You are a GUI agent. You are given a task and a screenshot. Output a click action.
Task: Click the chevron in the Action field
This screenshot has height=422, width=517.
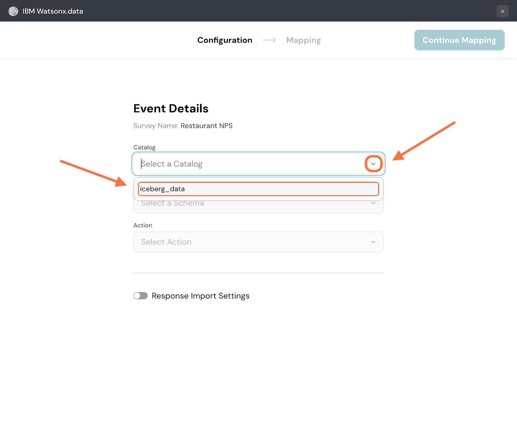(x=373, y=242)
